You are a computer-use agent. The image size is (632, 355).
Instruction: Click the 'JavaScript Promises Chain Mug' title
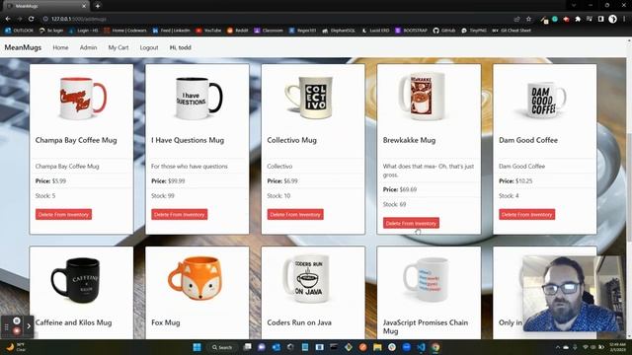426,326
